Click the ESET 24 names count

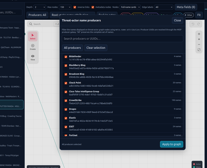tap(177, 126)
